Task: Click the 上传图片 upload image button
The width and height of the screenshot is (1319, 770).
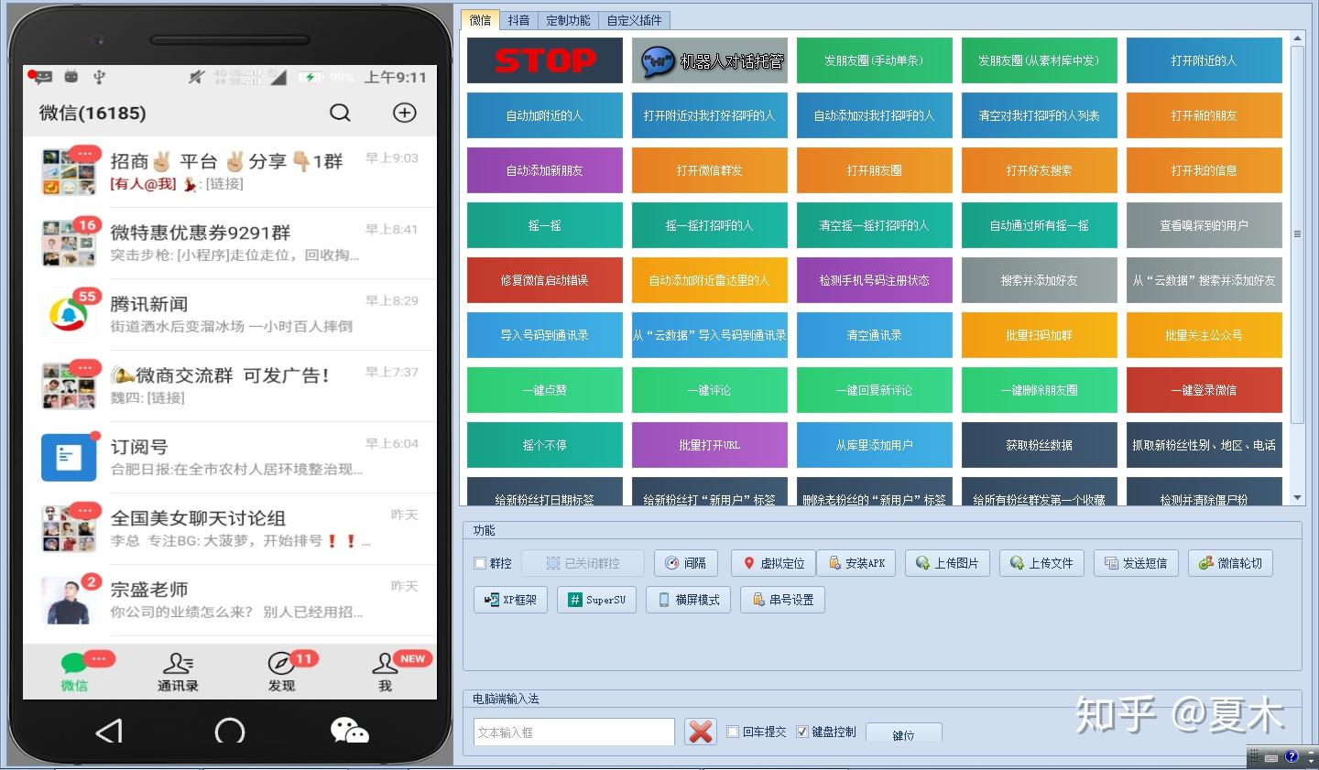Action: (x=947, y=563)
